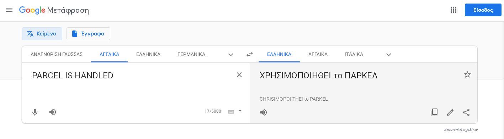504x139 pixels.
Task: Swap source and target languages
Action: [250, 54]
